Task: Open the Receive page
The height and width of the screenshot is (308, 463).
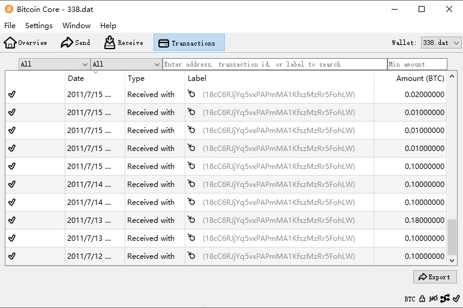Action: tap(124, 43)
